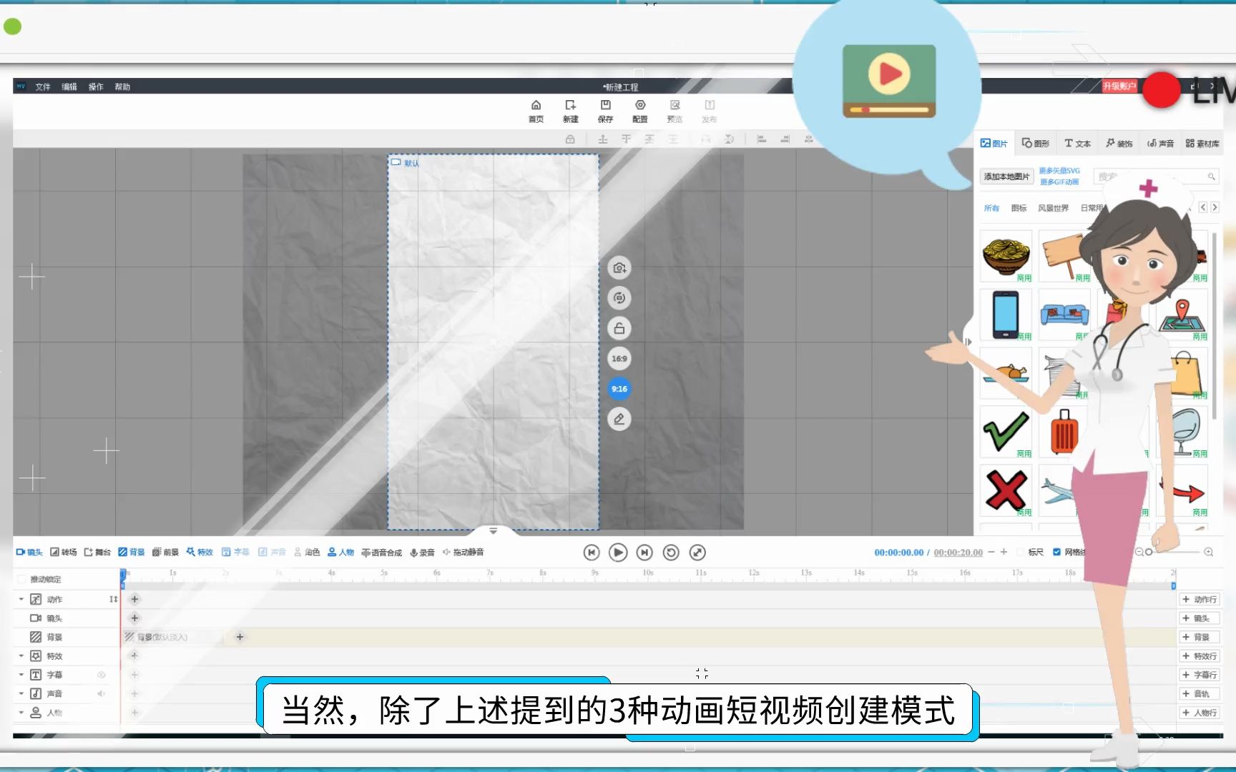Play the timeline
The width and height of the screenshot is (1236, 772).
[618, 553]
